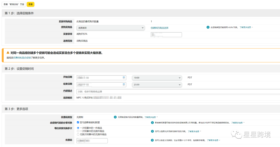
Task: Select 一次结算中的一件商品 radio option
Action: [x=78, y=128]
